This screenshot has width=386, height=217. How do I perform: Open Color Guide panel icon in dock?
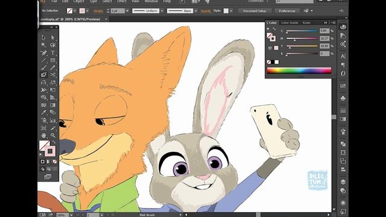[343, 36]
